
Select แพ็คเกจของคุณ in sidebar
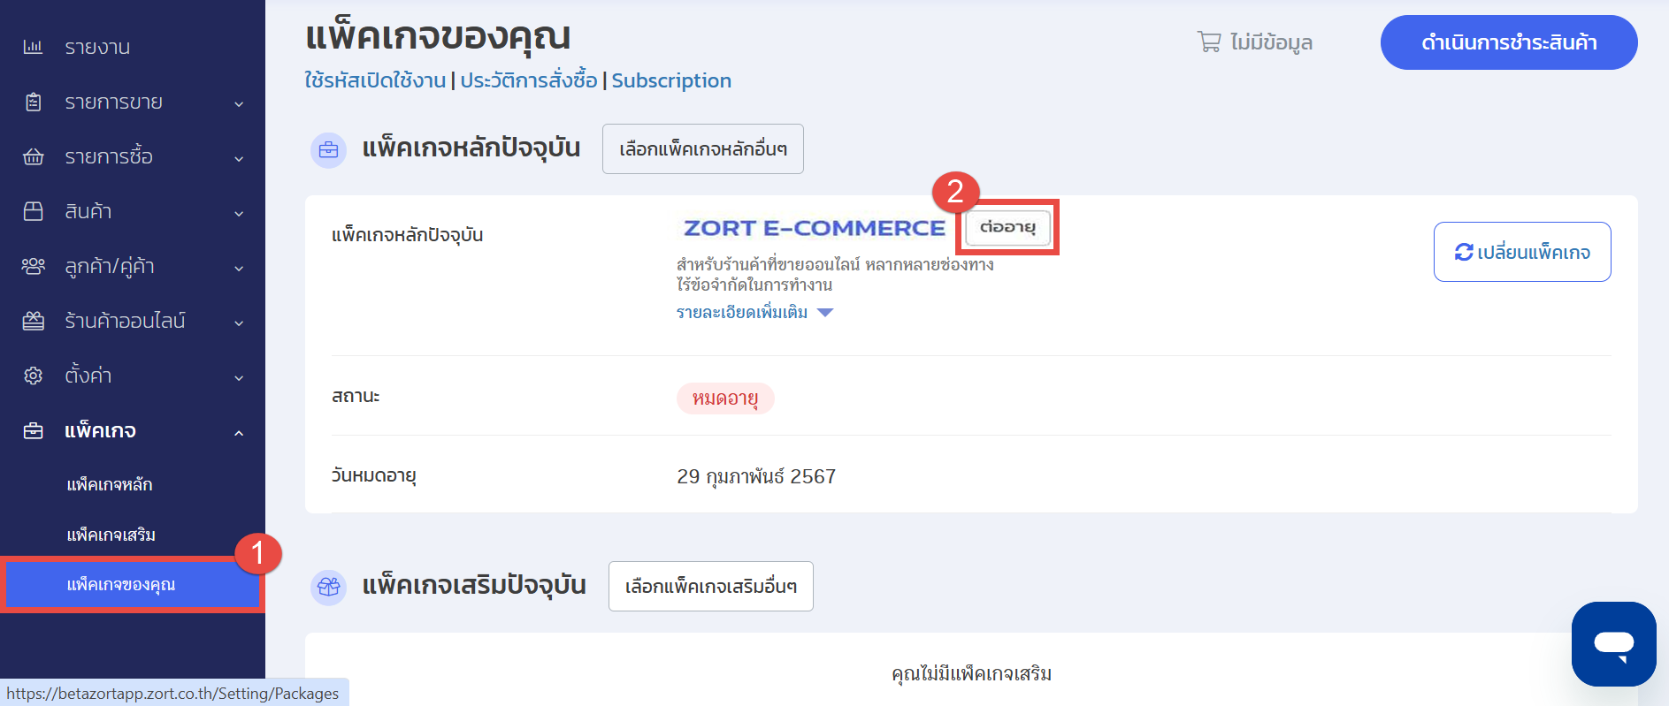pyautogui.click(x=121, y=585)
